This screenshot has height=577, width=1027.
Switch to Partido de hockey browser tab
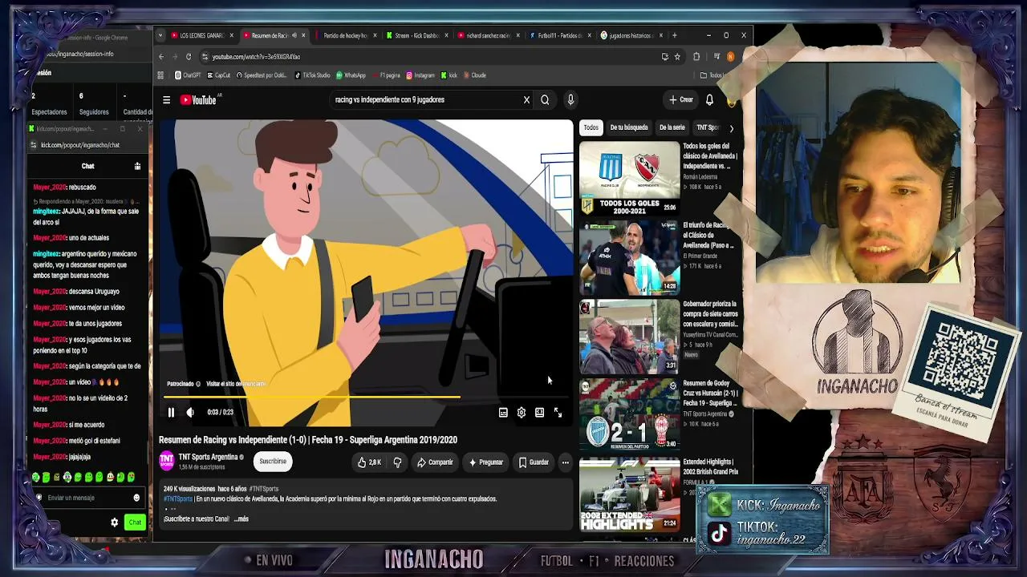point(346,35)
